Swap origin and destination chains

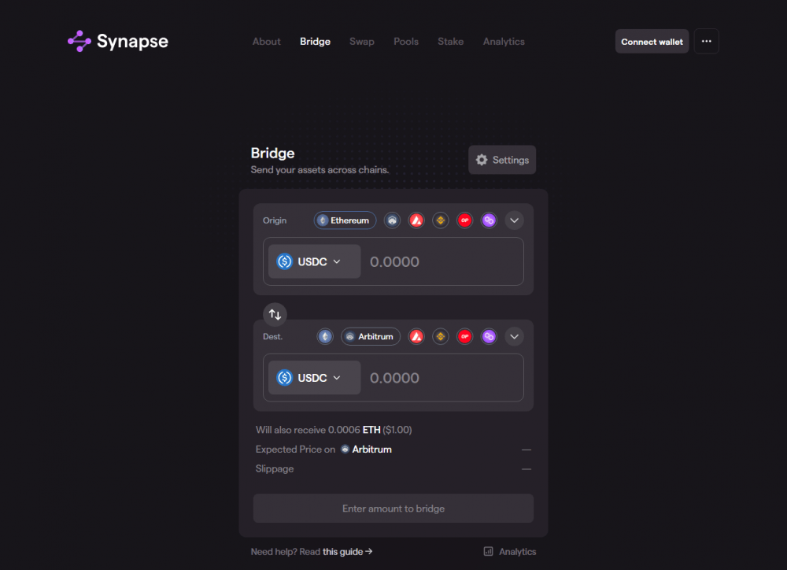(x=275, y=315)
